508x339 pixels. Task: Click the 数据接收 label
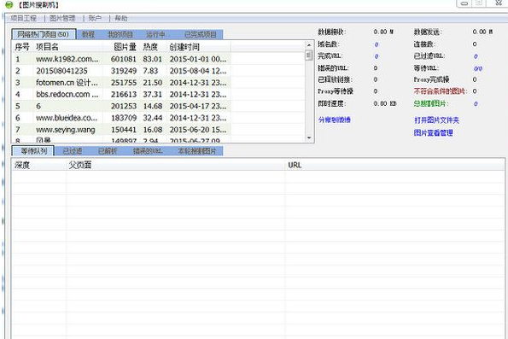pos(332,32)
